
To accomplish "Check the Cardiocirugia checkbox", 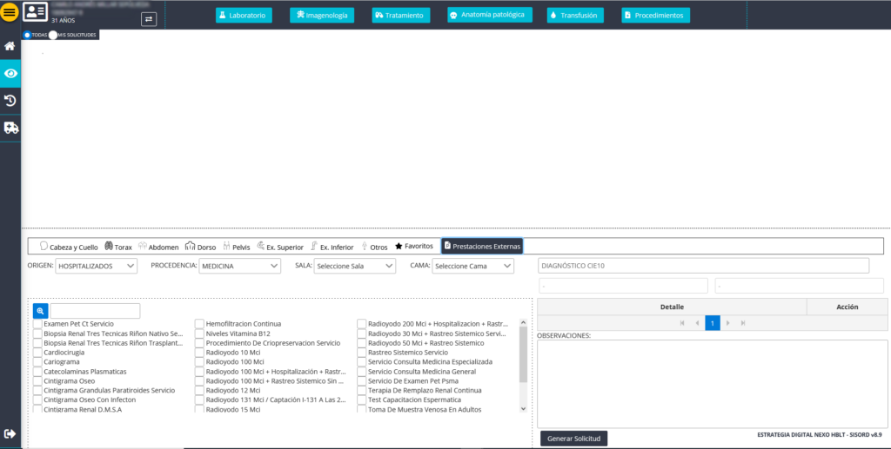I will (x=37, y=353).
